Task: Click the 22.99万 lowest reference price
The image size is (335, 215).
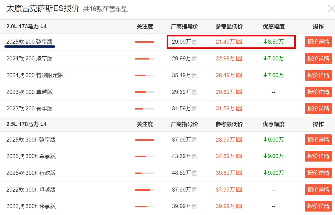Action: (225, 58)
